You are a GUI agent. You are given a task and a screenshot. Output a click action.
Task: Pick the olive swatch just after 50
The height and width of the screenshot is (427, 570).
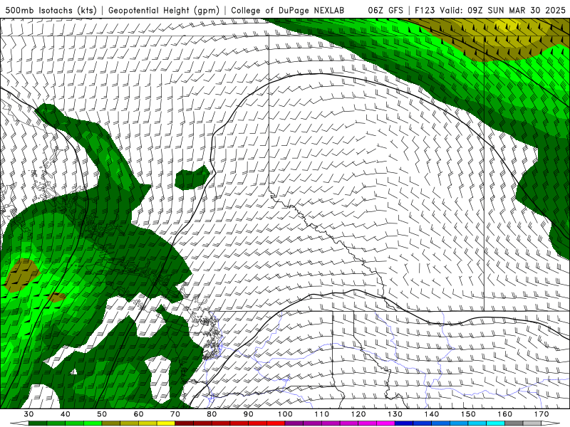click(111, 423)
